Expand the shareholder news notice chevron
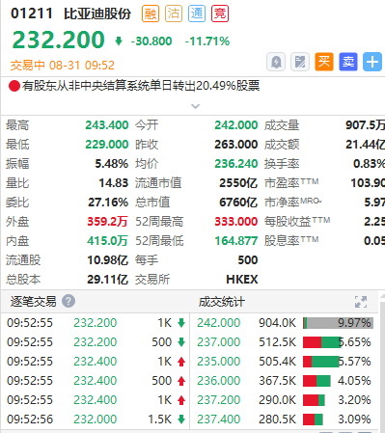This screenshot has height=433, width=385. [196, 106]
